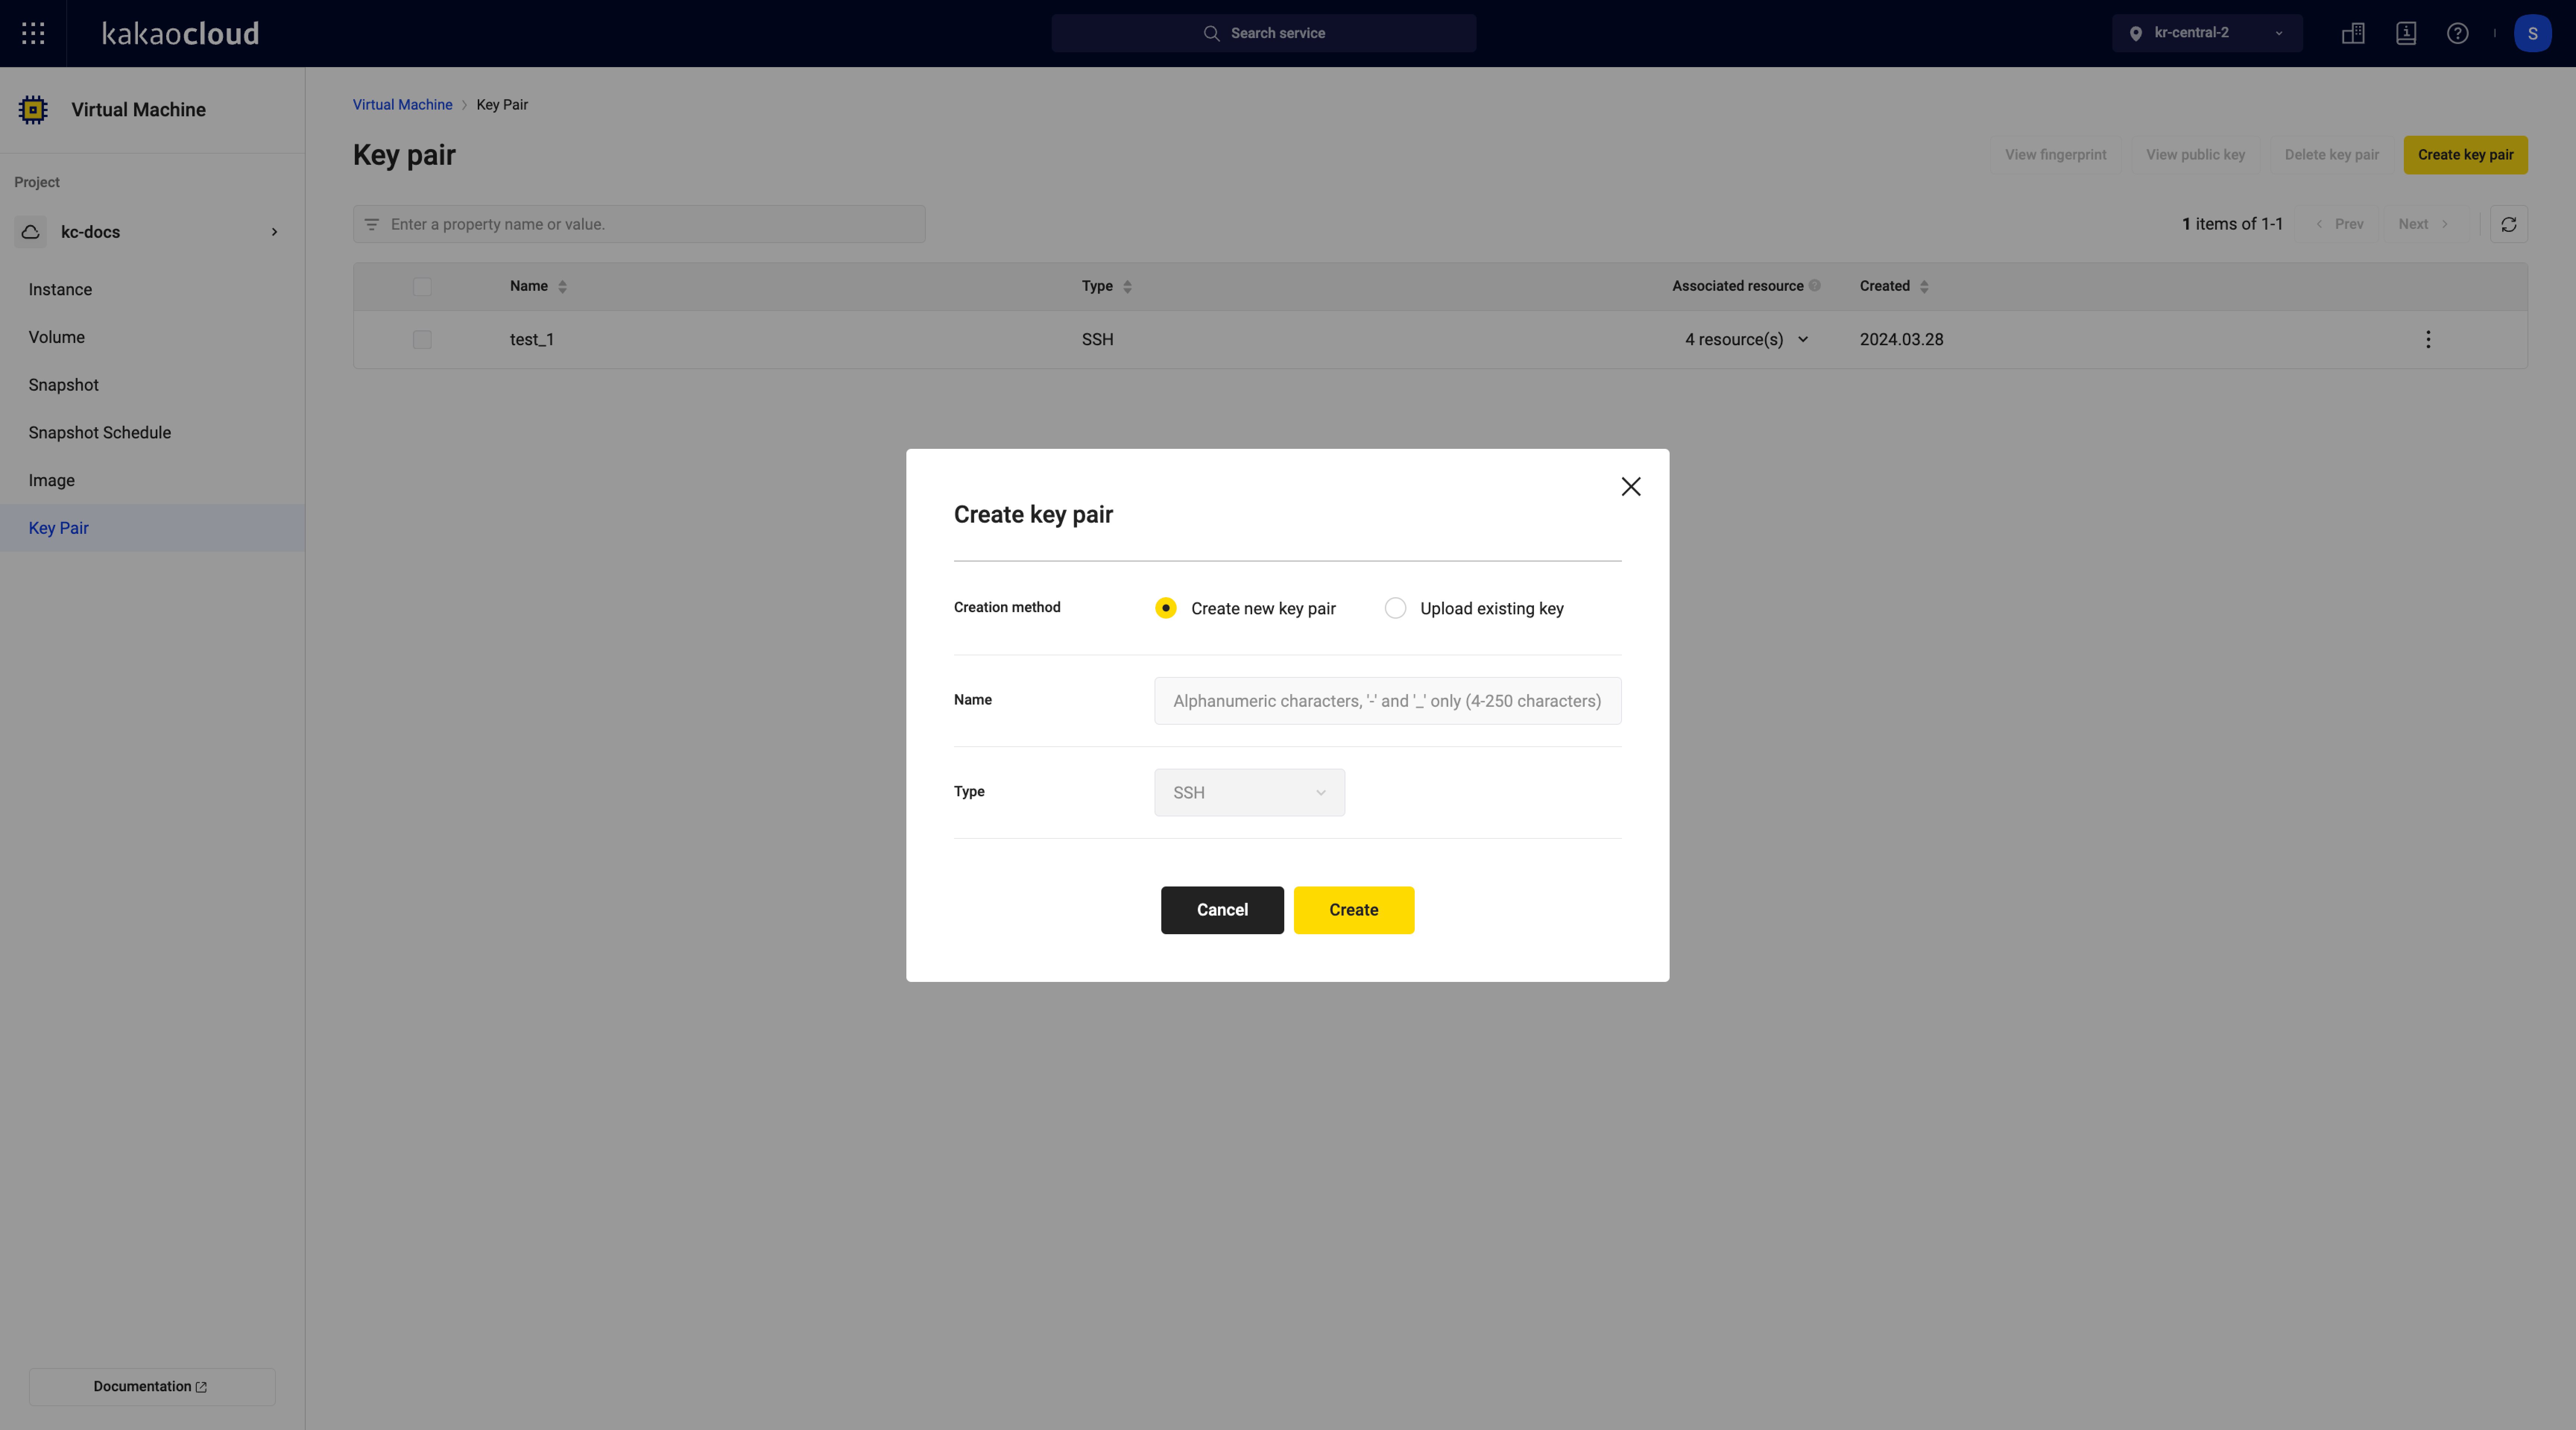Focus the key pair Name input field
Screen dimensions: 2576x1430
point(1387,701)
